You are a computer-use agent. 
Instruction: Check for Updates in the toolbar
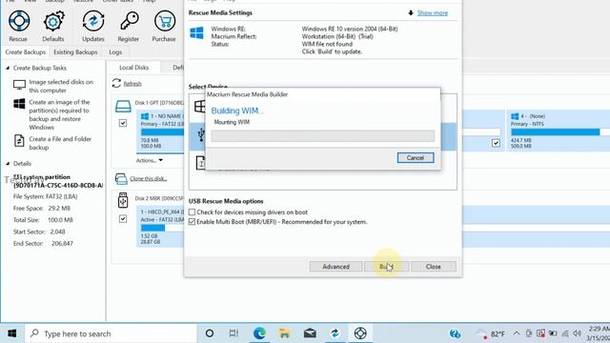pyautogui.click(x=93, y=26)
